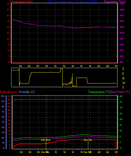Click the "15" windspeed axis value
Screen dimensions: 131x156
click(8, 45)
